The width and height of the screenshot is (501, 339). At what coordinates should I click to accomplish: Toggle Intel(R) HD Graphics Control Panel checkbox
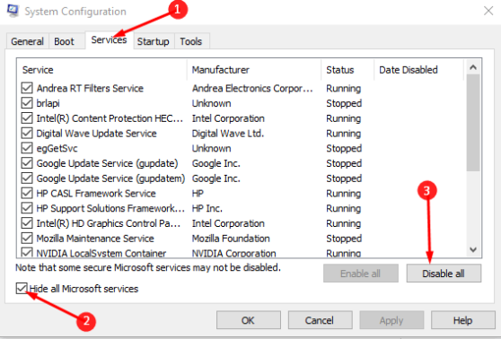[27, 222]
